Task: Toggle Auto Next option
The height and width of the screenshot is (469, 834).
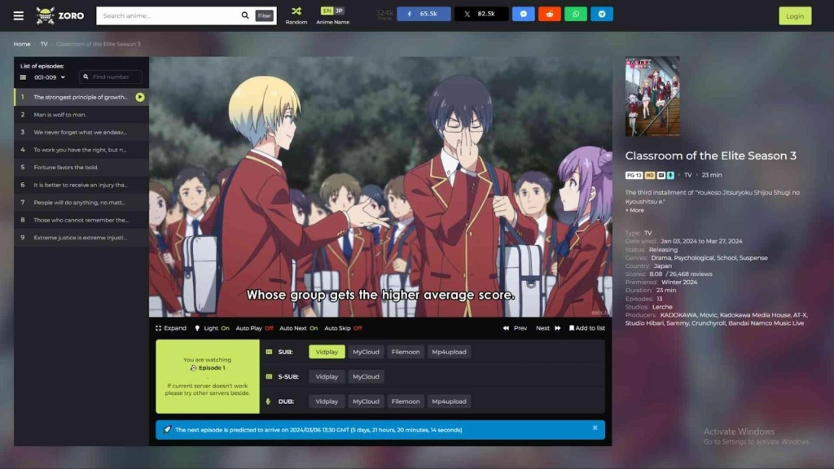Action: pyautogui.click(x=298, y=328)
